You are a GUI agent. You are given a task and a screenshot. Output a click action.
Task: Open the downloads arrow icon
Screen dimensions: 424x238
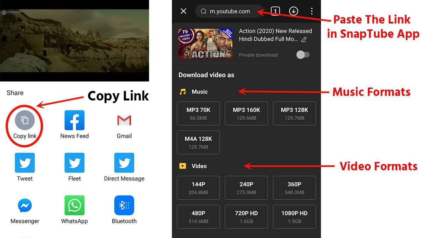[293, 11]
